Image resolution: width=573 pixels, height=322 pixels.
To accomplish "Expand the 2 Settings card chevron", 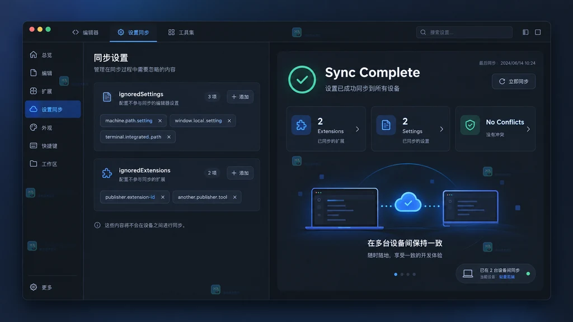I will [442, 129].
